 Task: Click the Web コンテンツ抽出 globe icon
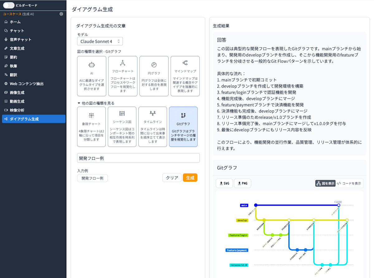point(6,84)
